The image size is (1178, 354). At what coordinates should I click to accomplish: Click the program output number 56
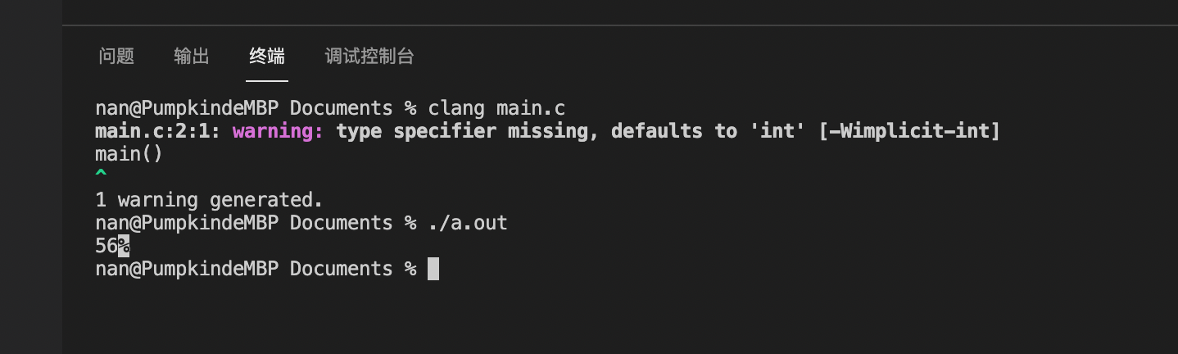click(106, 246)
